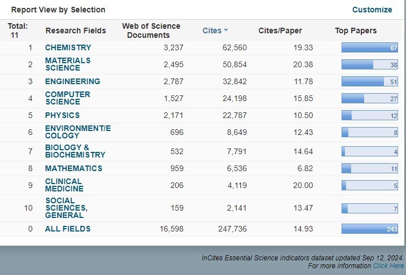Click the Top Papers column header
This screenshot has height=275, width=406.
point(356,30)
